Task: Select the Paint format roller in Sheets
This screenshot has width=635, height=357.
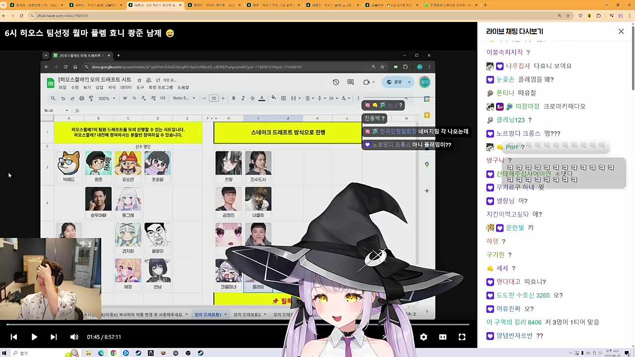Action: click(91, 98)
